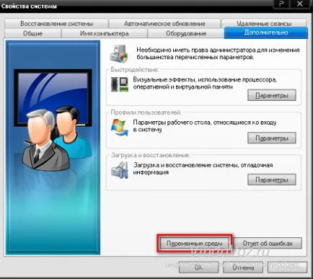
Task: Click the Windows flag user profiles icon
Action: click(120, 128)
